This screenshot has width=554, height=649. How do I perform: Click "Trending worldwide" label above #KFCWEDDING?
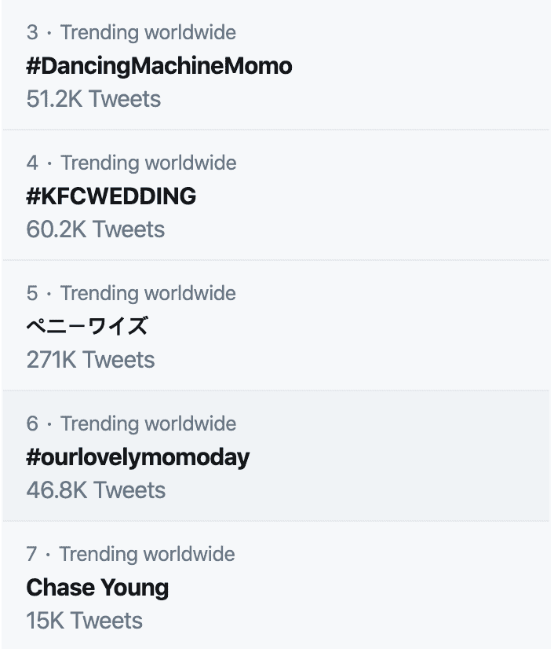click(x=148, y=163)
